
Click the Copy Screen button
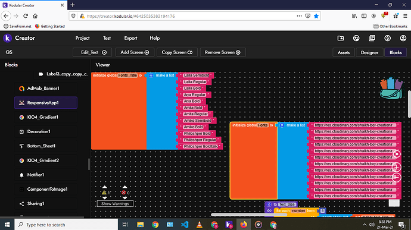click(x=177, y=52)
